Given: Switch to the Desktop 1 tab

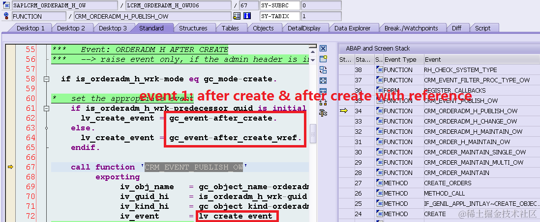Looking at the screenshot, I should pos(30,28).
